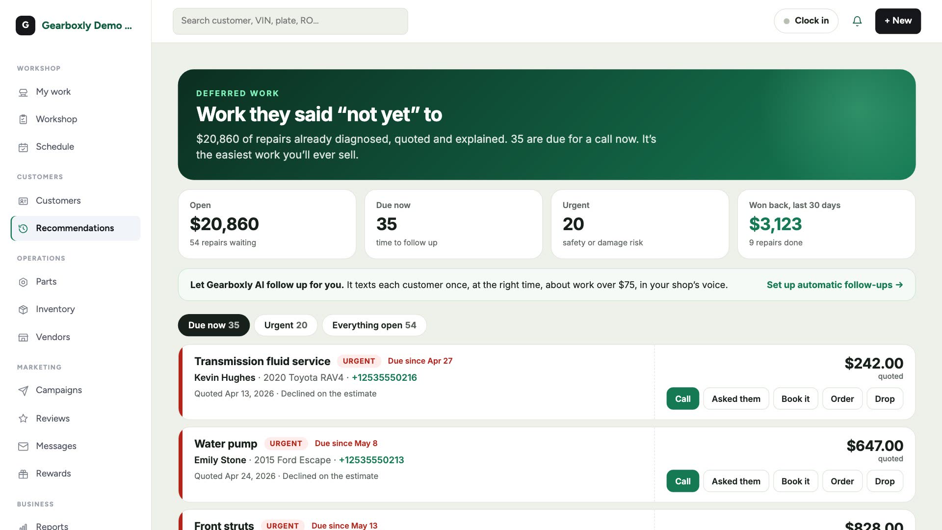Click the Gearboxly G logo icon
942x530 pixels.
pyautogui.click(x=26, y=25)
